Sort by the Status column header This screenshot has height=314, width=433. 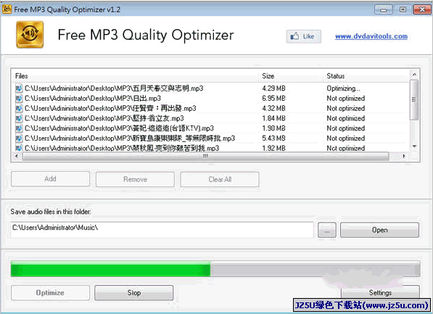(x=366, y=76)
